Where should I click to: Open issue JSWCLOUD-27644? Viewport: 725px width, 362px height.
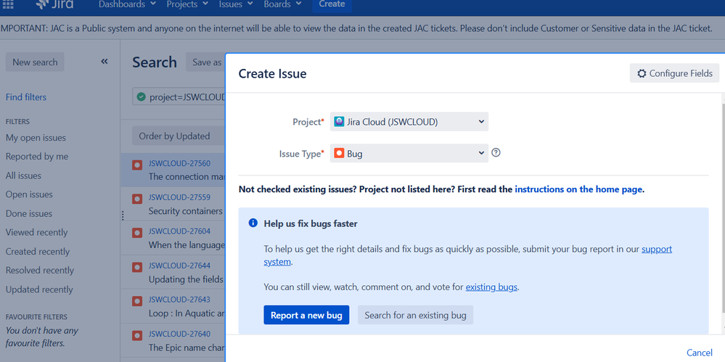click(x=179, y=266)
